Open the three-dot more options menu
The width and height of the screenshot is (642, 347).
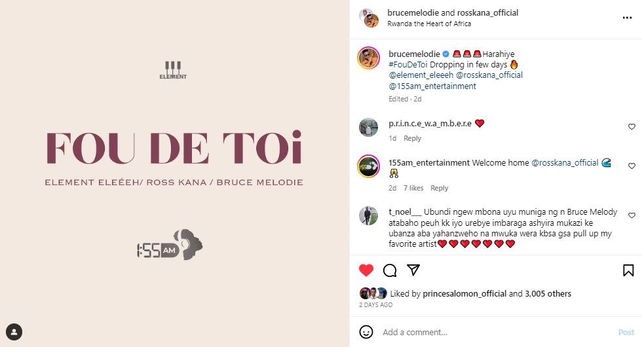coord(627,18)
